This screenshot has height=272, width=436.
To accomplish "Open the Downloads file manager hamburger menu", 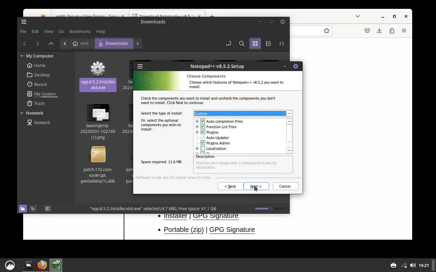I will 24,22.
